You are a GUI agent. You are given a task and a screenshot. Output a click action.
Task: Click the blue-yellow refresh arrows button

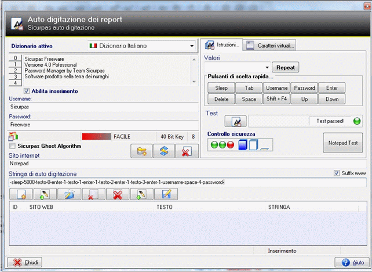[x=164, y=151]
